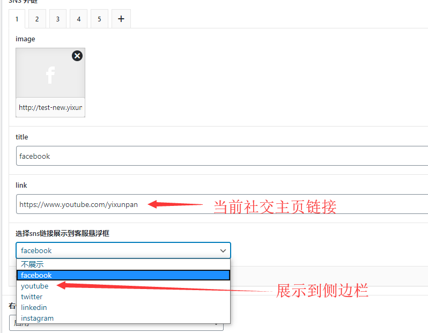This screenshot has width=428, height=333.
Task: Choose 不展示 option in dropdown
Action: [123, 264]
